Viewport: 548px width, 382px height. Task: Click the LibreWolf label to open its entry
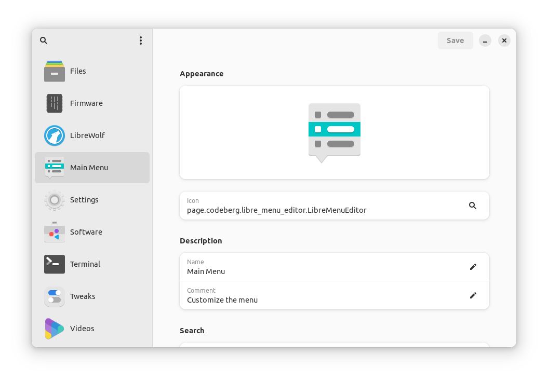coord(87,135)
